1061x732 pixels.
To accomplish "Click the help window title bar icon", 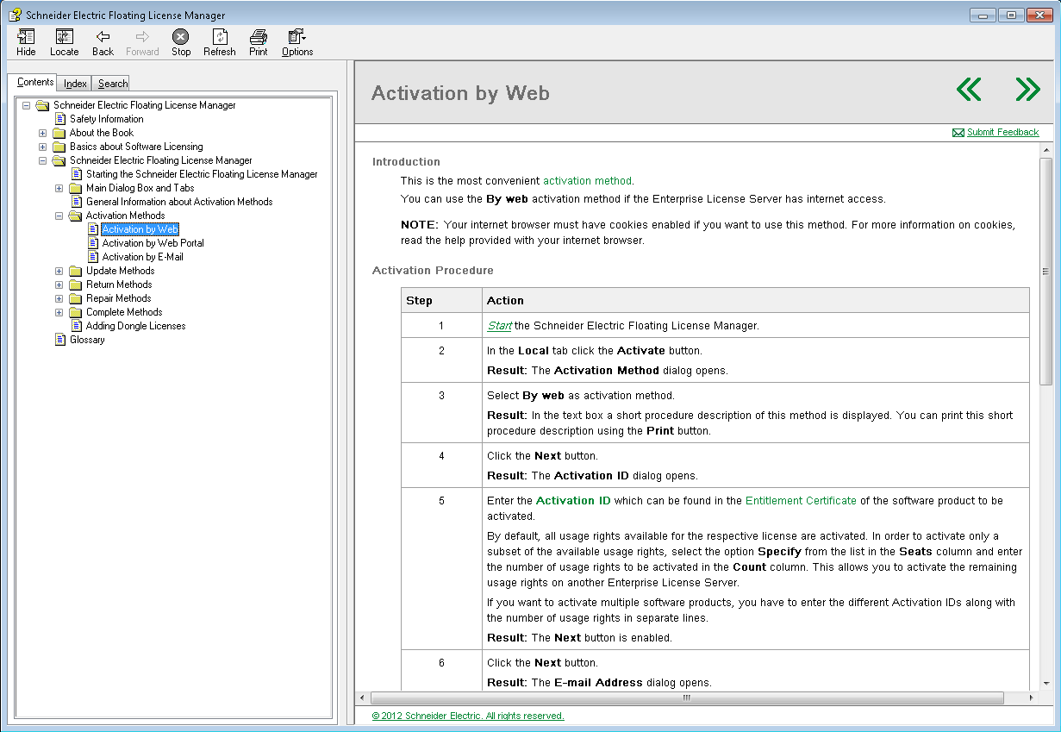I will (x=15, y=15).
